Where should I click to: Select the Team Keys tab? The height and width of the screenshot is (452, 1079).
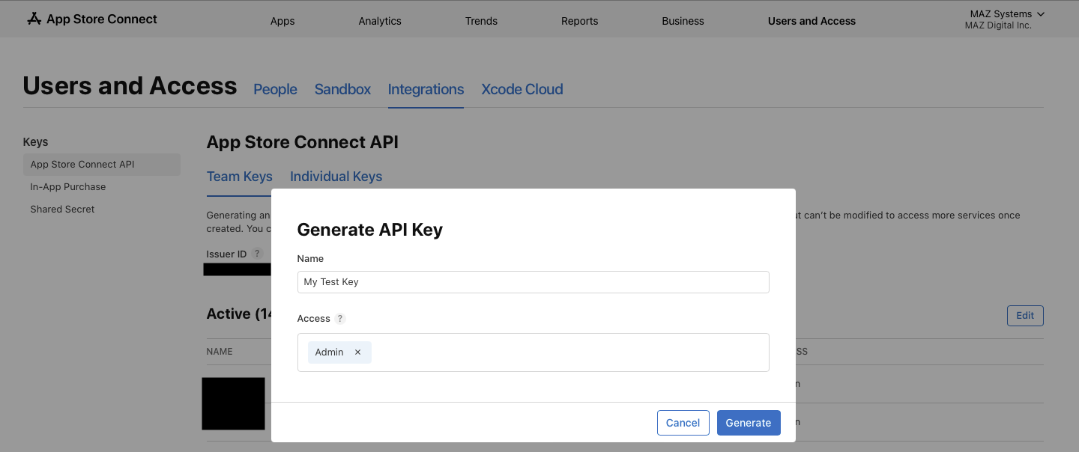point(240,177)
